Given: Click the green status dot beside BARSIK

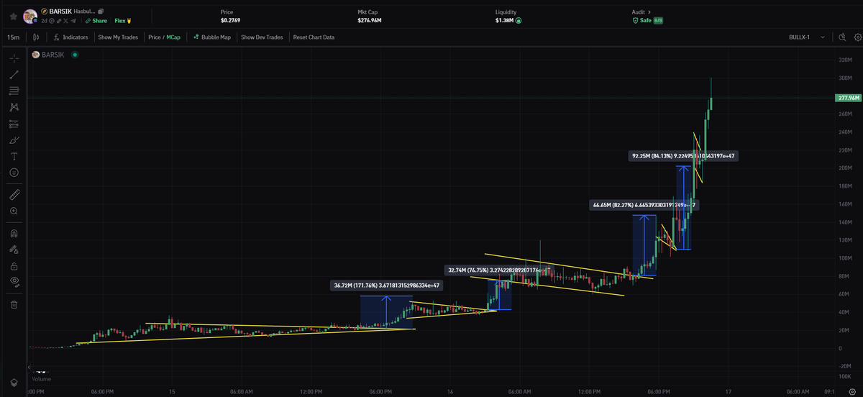Looking at the screenshot, I should 75,54.
